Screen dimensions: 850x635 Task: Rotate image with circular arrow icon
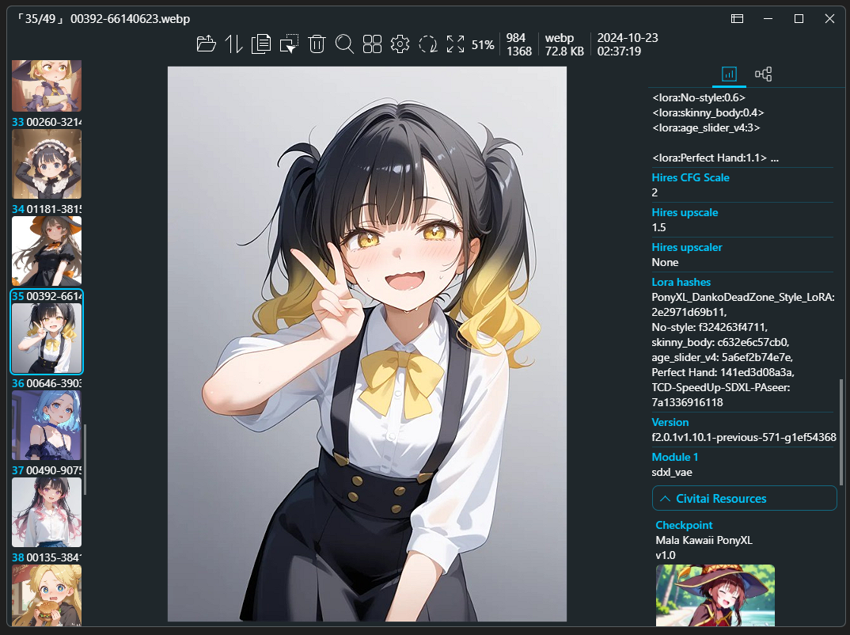pyautogui.click(x=427, y=44)
